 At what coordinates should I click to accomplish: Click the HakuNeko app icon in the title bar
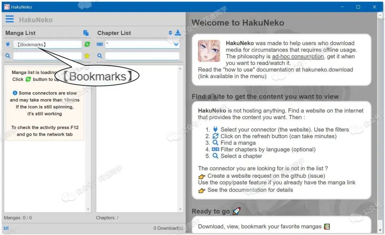click(7, 7)
